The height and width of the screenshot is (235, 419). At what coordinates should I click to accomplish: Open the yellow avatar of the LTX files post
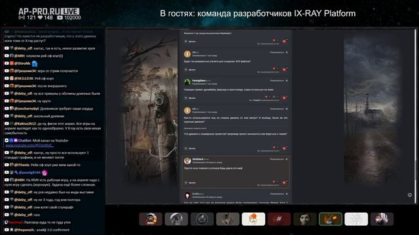coord(187,54)
